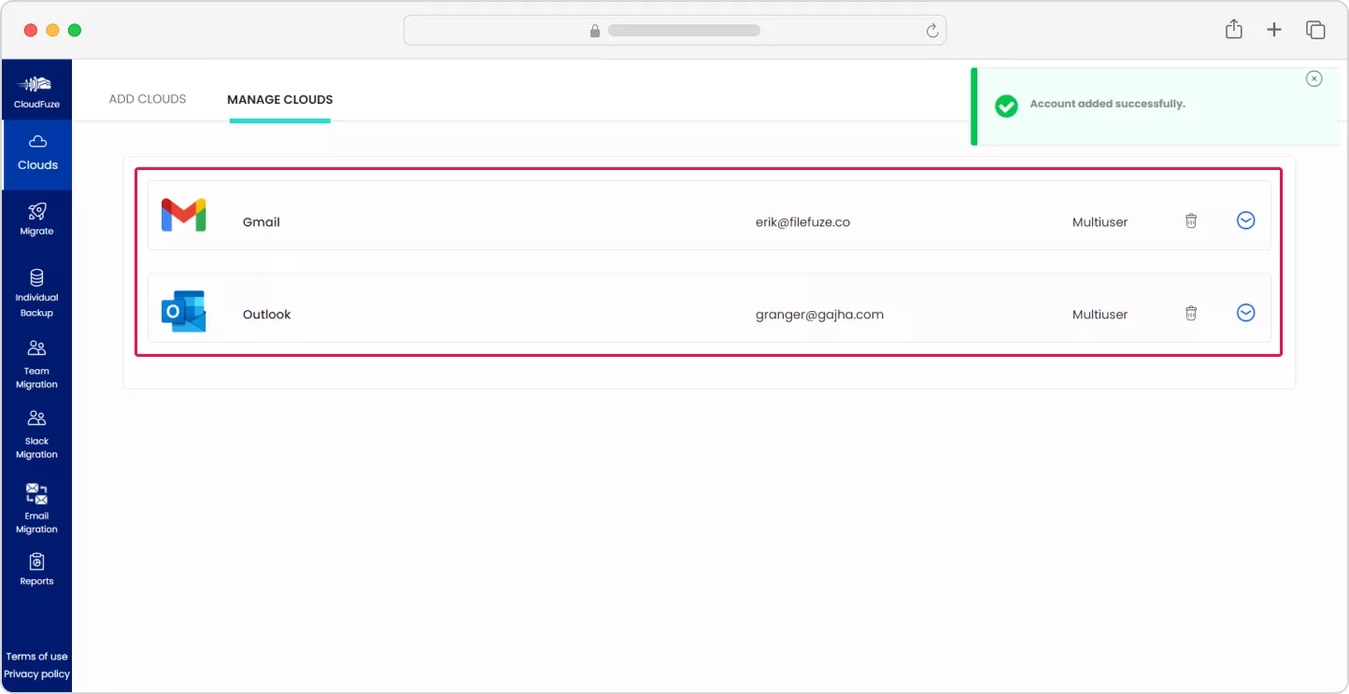Select the MANAGE CLOUDS tab

pos(280,99)
